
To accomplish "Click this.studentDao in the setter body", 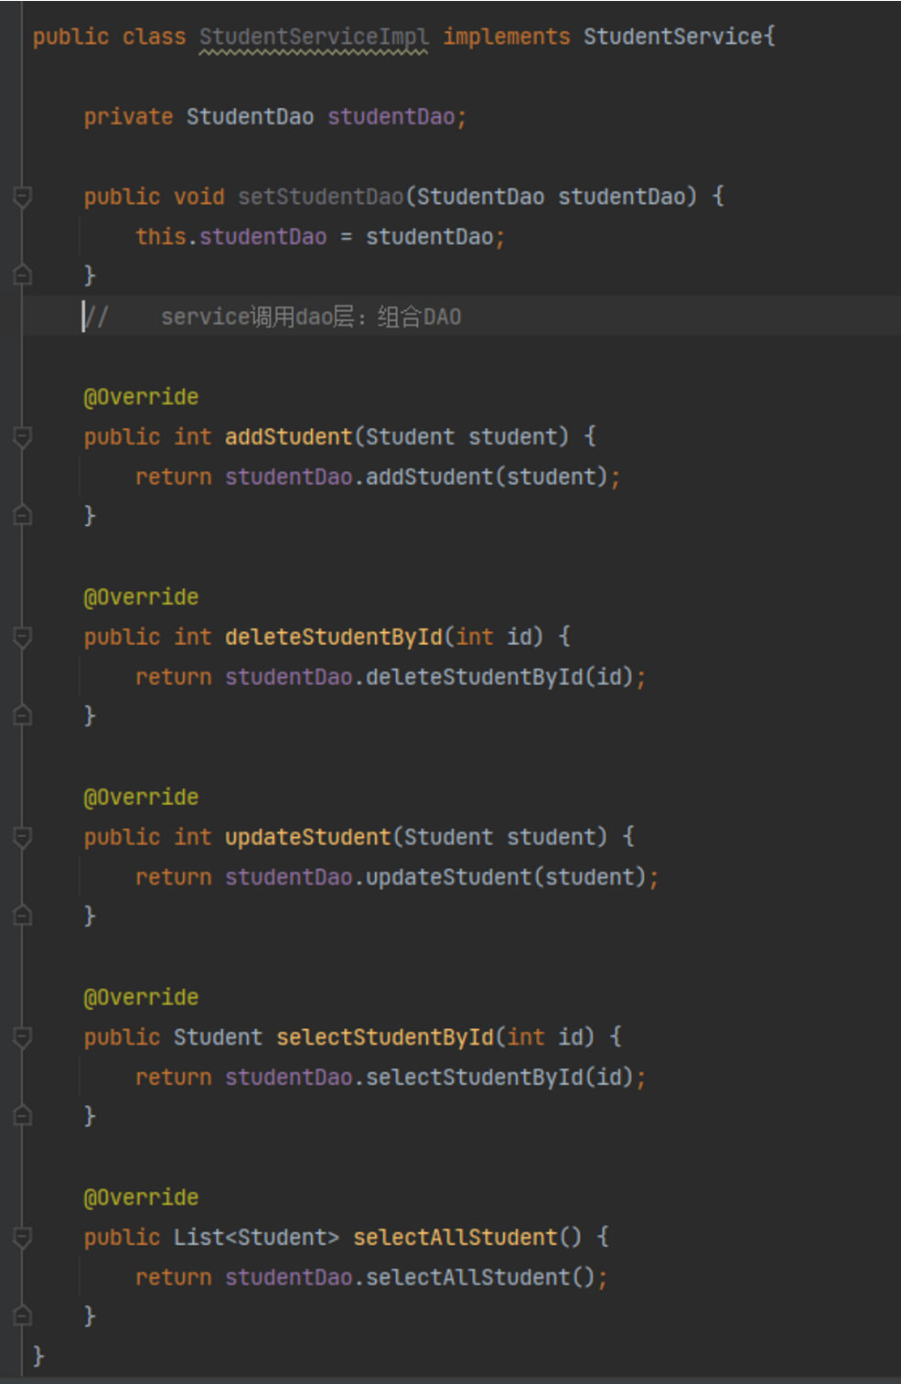I will pos(231,237).
